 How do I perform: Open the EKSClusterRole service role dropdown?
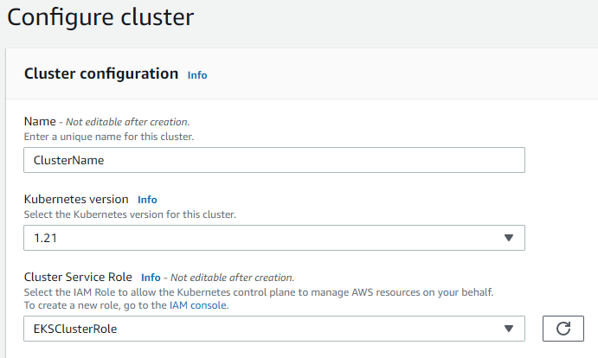260,329
